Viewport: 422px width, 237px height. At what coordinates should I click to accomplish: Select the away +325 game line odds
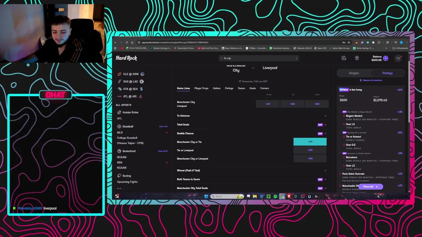pos(317,104)
